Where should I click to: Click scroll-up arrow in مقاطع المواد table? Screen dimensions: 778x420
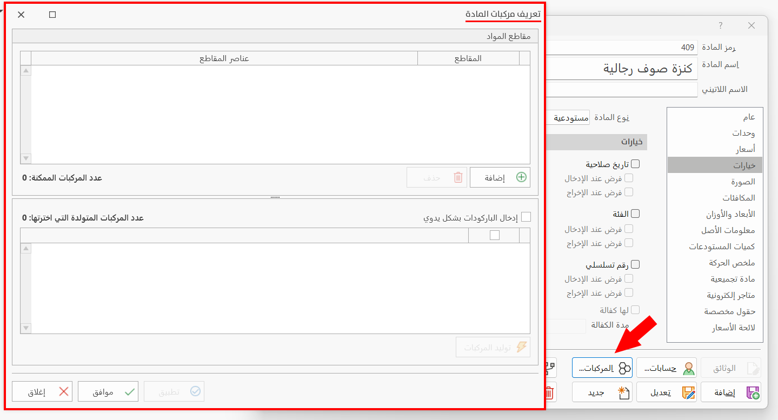click(26, 71)
